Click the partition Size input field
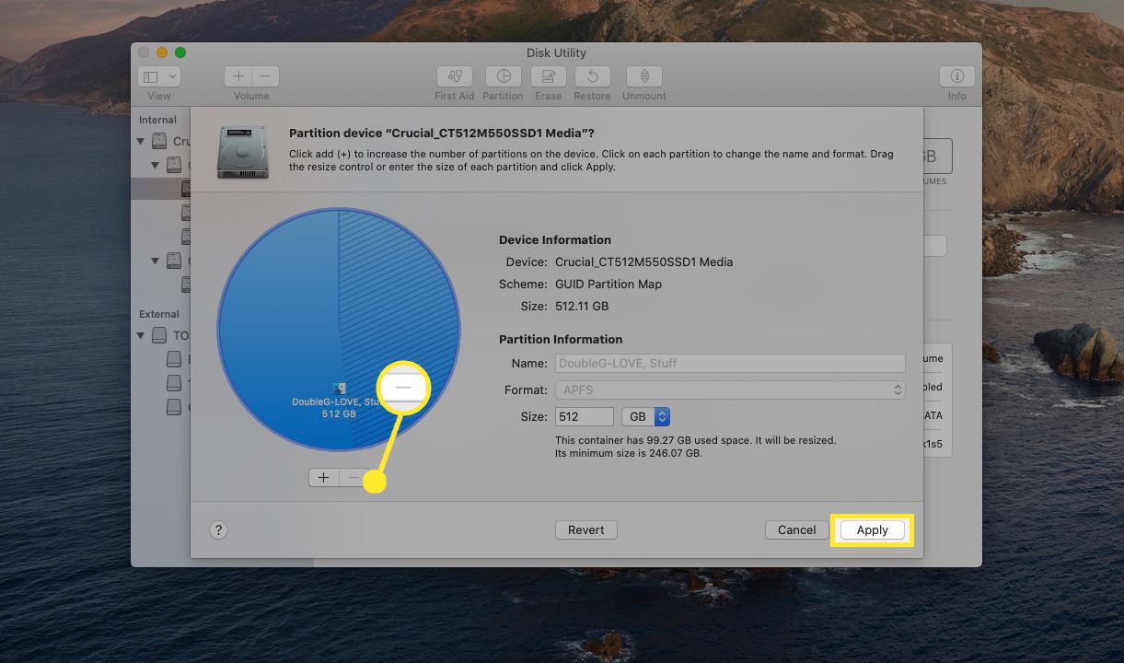 pos(585,417)
